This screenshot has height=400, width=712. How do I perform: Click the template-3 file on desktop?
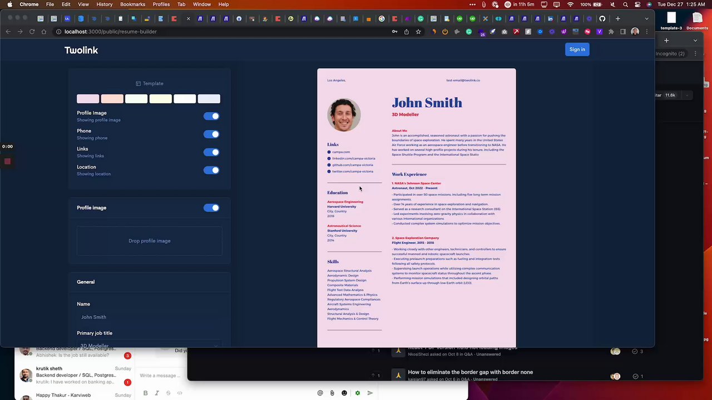point(671,21)
